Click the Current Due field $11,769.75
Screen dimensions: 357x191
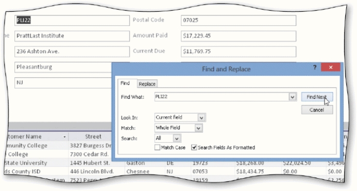[x=239, y=51]
